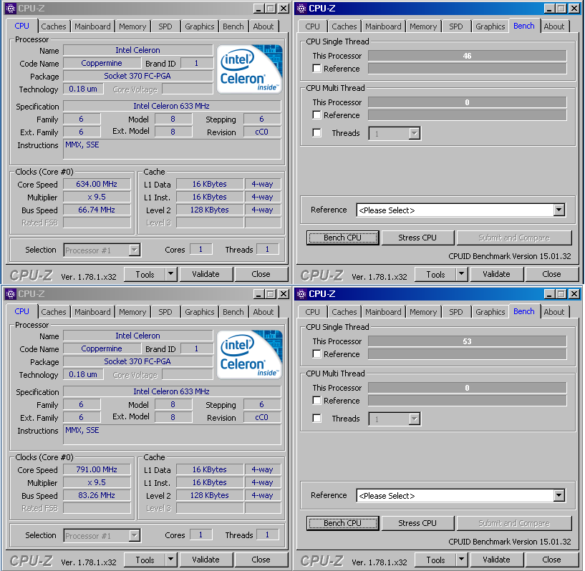Open the Mainboard tab in the 634 MHz window
Image resolution: width=585 pixels, height=571 pixels.
[92, 26]
